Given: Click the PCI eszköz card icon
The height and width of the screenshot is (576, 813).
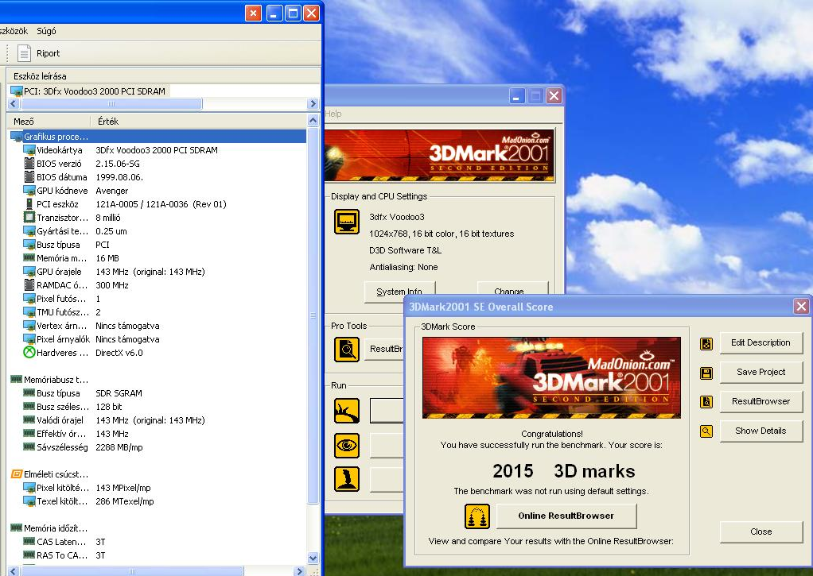Looking at the screenshot, I should [x=29, y=204].
